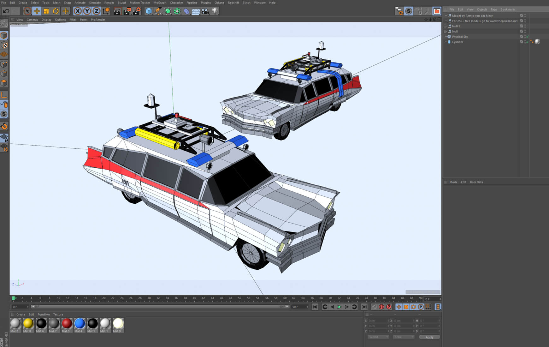The image size is (549, 347).
Task: Go to end of animation
Action: (364, 307)
